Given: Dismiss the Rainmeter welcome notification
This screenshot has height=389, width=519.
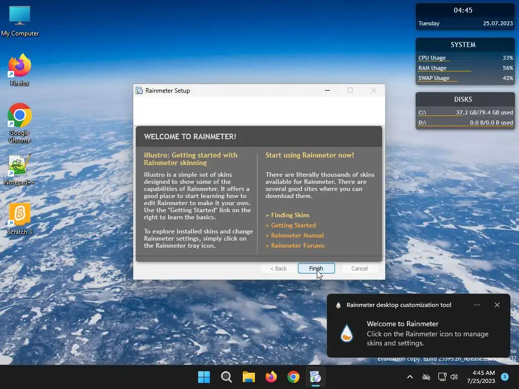Looking at the screenshot, I should point(497,305).
